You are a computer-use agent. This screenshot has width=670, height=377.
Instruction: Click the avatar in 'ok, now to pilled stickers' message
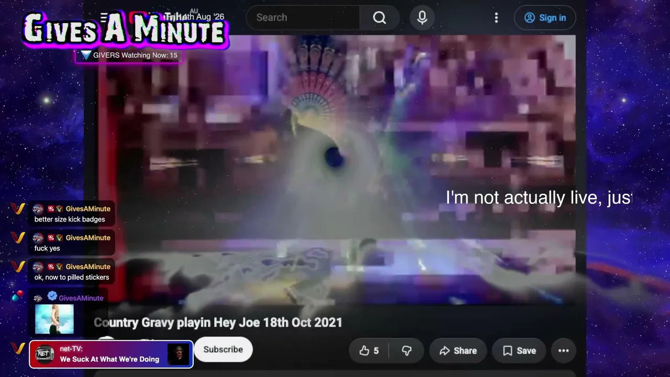(x=38, y=267)
